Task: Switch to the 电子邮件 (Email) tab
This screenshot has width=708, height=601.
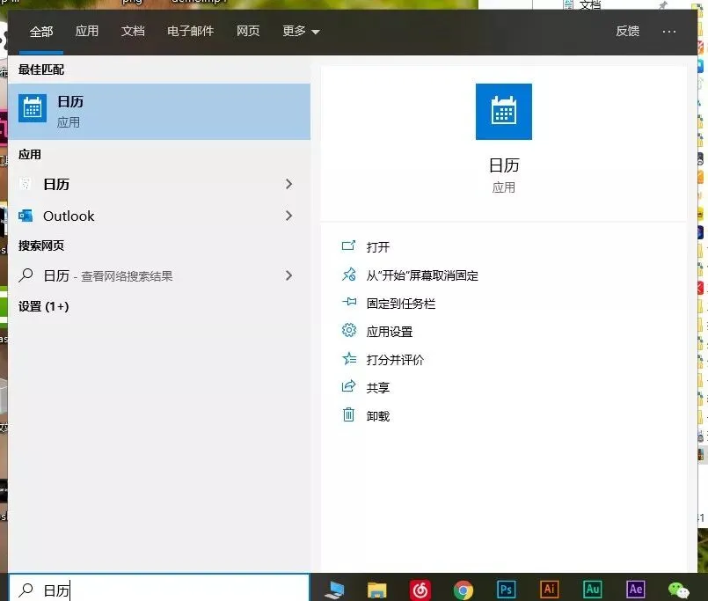Action: [190, 32]
